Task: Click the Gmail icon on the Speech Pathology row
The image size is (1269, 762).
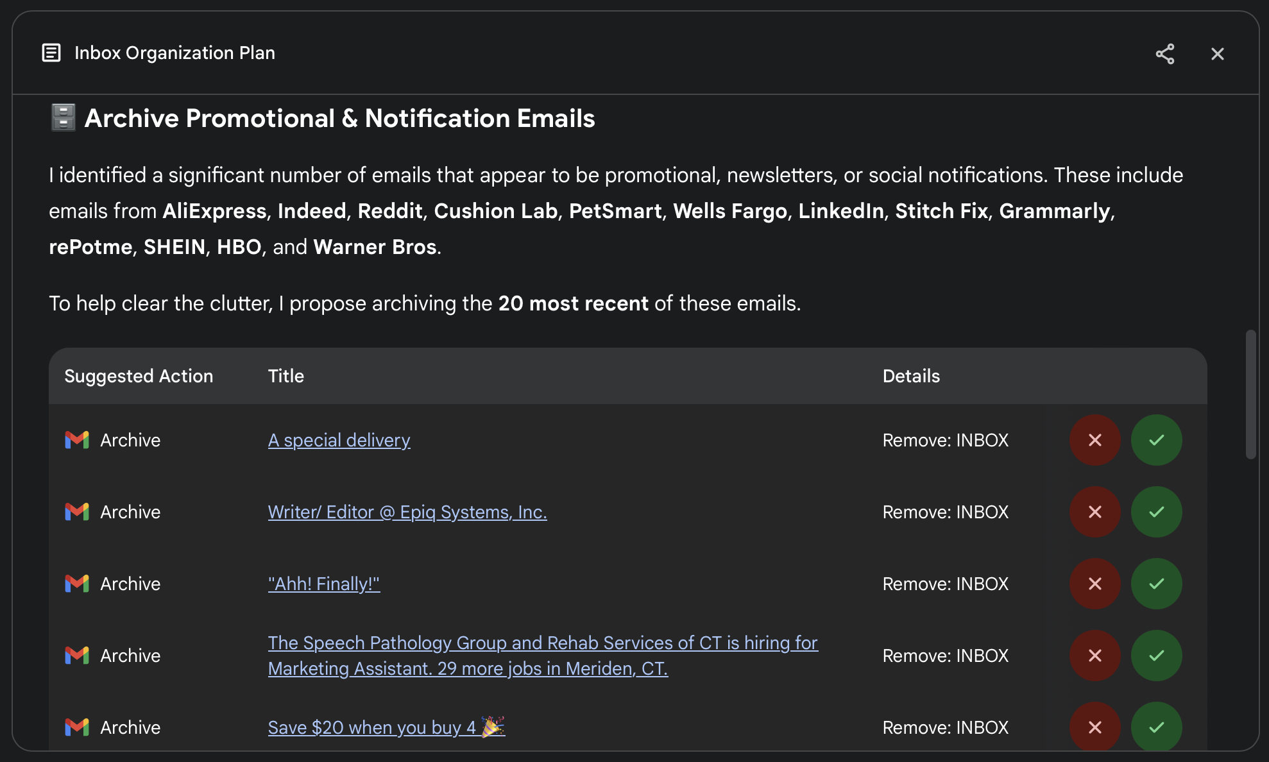Action: point(76,656)
